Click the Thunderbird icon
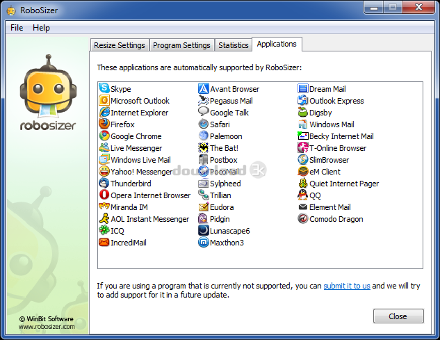 [104, 183]
